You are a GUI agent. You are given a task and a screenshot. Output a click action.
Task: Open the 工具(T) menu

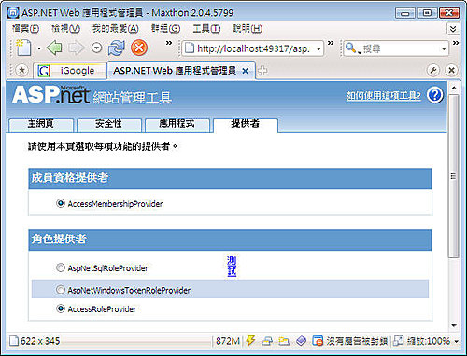[206, 29]
